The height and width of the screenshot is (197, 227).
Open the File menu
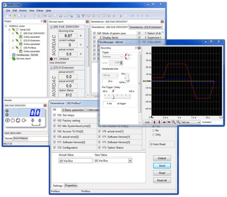click(8, 11)
